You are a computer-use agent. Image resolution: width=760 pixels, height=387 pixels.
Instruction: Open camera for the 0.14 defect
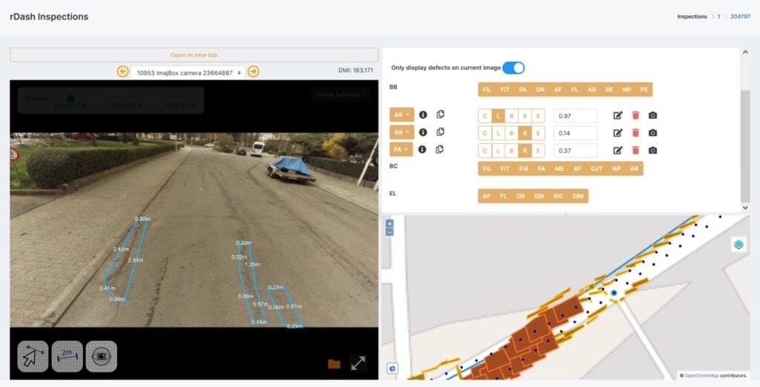tap(653, 133)
